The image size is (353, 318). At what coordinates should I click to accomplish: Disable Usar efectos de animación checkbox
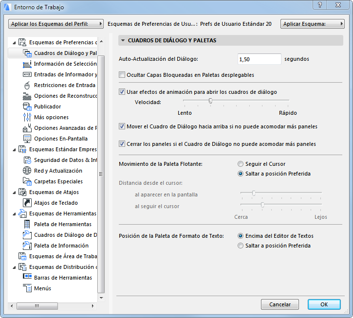[122, 92]
